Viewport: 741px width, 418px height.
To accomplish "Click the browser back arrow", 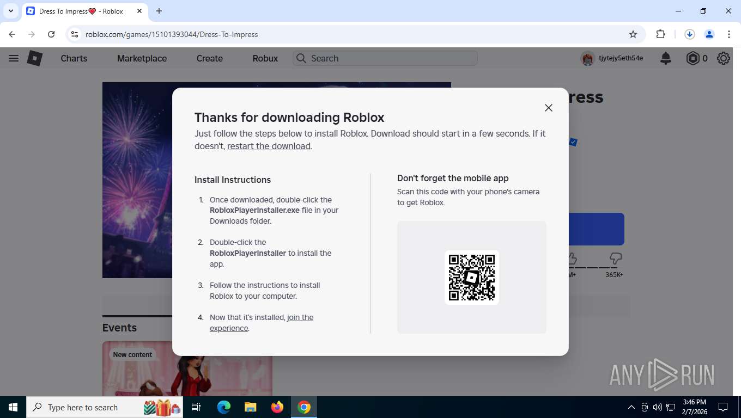I will [12, 34].
